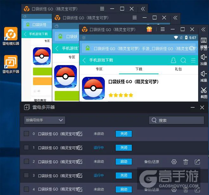This screenshot has height=195, width=209.
Task: Click 关闭 button for instance 1
Action: click(124, 148)
